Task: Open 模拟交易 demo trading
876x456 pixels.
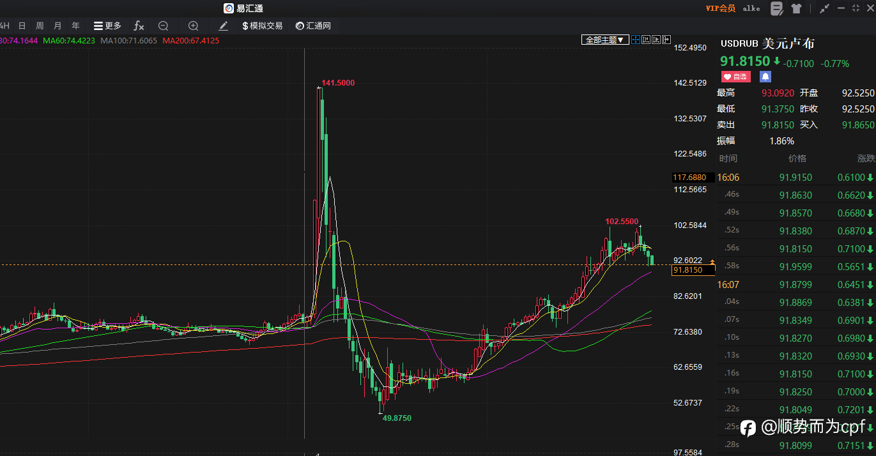Action: point(263,26)
